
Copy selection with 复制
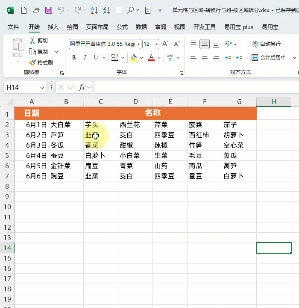38,52
